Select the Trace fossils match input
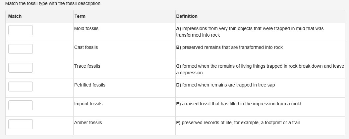The width and height of the screenshot is (349, 139). [21, 68]
